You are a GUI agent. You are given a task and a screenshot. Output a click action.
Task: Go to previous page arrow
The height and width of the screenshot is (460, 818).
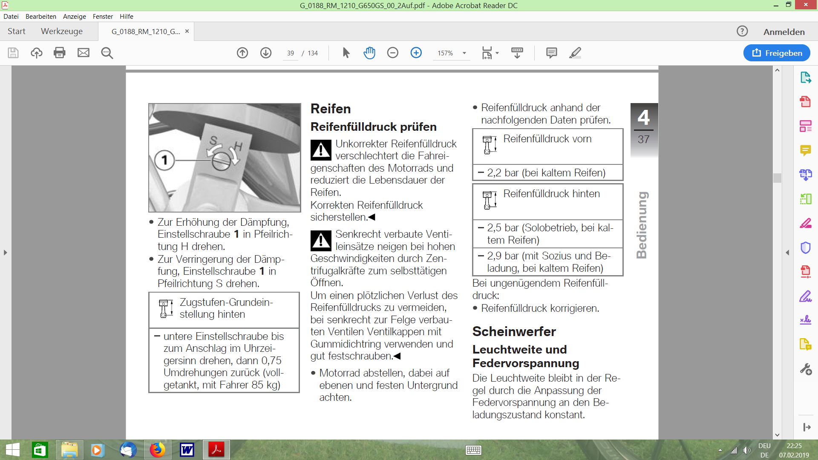(242, 53)
